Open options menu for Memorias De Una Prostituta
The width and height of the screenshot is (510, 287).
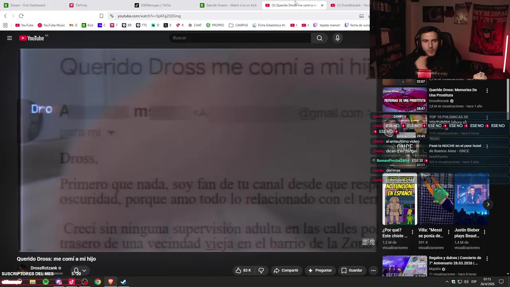[487, 91]
